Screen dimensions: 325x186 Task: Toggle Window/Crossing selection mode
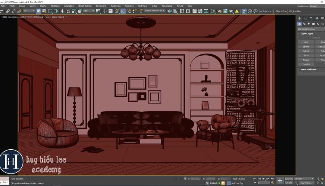(x=56, y=11)
